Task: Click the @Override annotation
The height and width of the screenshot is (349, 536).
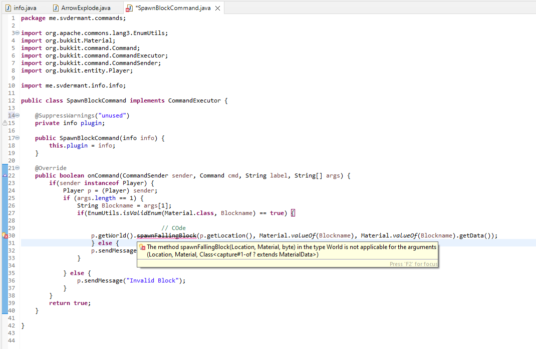Action: pyautogui.click(x=51, y=168)
